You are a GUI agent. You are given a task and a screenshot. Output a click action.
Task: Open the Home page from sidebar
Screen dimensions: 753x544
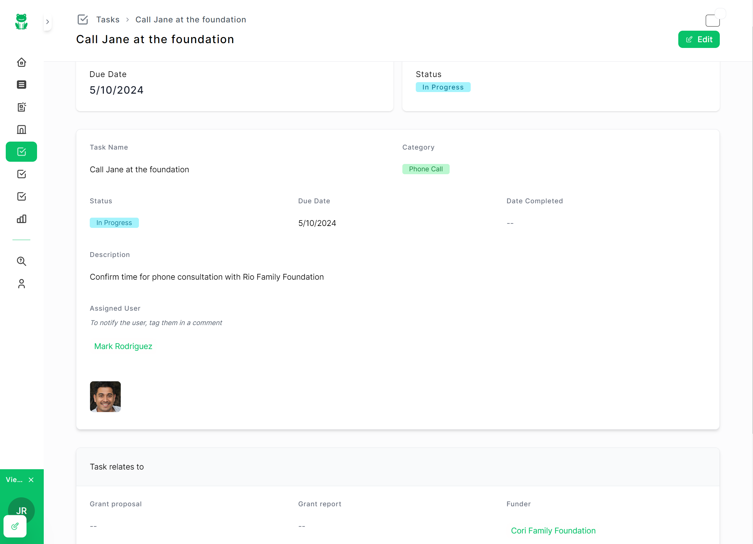(22, 62)
